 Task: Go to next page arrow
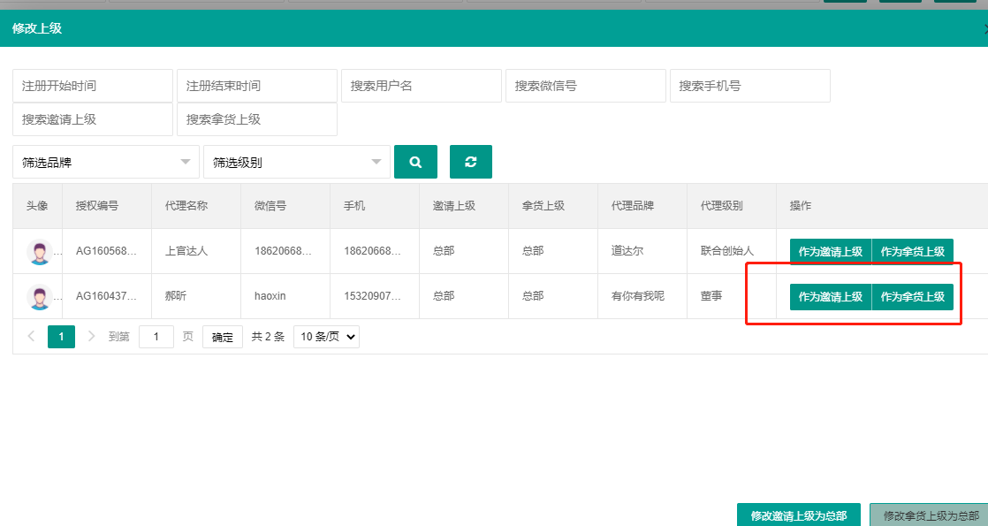(91, 337)
